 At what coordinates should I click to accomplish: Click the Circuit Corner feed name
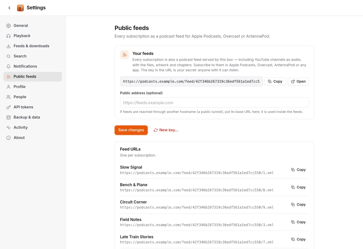click(133, 202)
